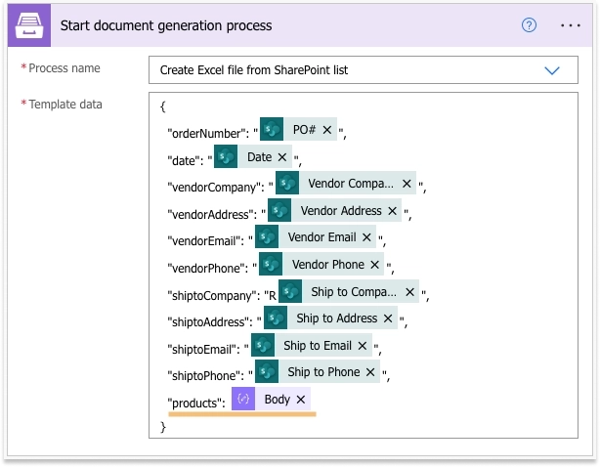
Task: Click the document generation connector icon
Action: tap(29, 25)
